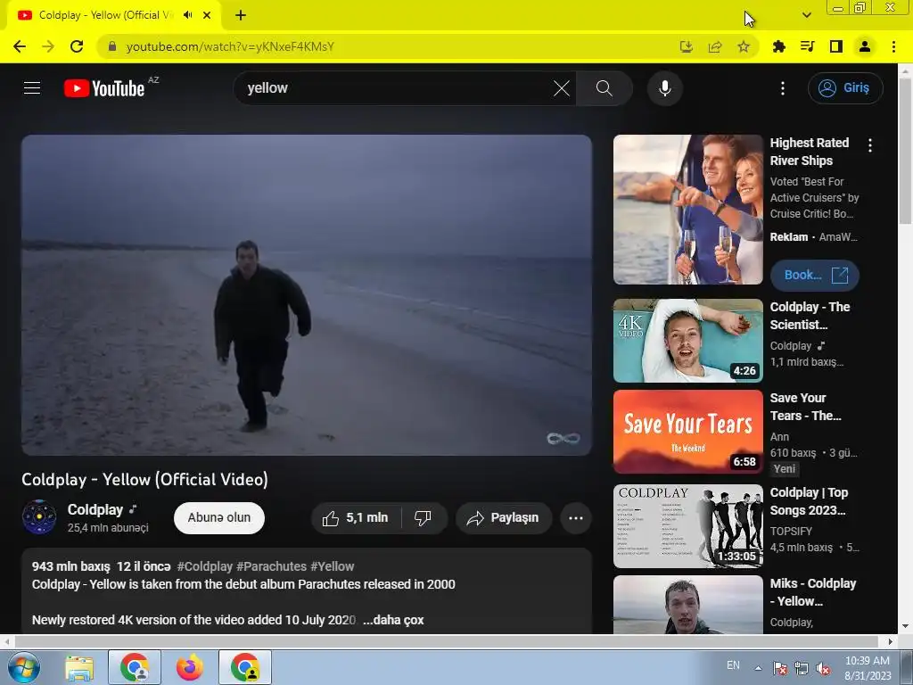
Task: Switch input language via EN indicator
Action: [x=733, y=664]
